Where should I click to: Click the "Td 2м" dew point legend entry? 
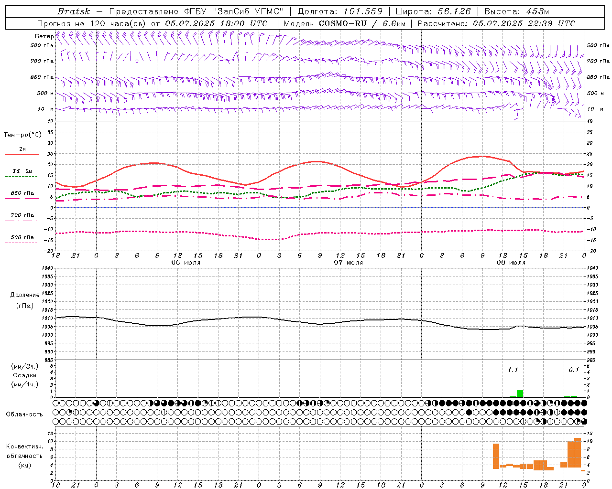(x=22, y=171)
